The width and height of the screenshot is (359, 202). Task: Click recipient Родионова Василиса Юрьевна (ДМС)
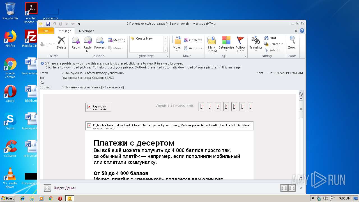click(x=88, y=78)
